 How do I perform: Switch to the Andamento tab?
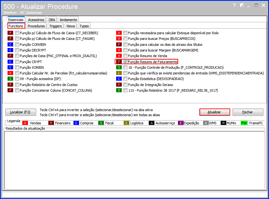pyautogui.click(x=68, y=20)
